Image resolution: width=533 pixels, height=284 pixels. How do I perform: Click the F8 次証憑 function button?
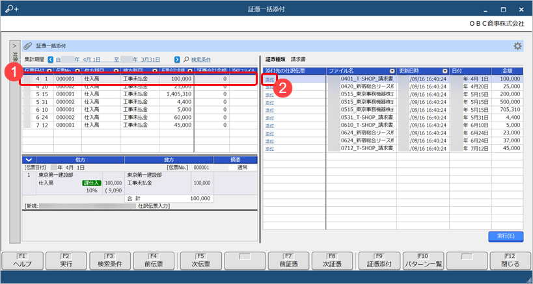click(x=332, y=261)
